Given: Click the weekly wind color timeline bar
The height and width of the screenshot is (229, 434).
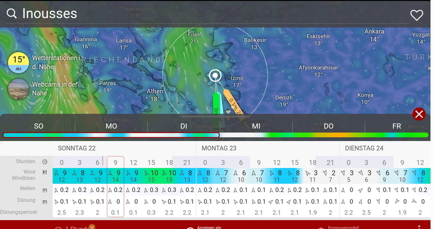Looking at the screenshot, I should (x=217, y=135).
